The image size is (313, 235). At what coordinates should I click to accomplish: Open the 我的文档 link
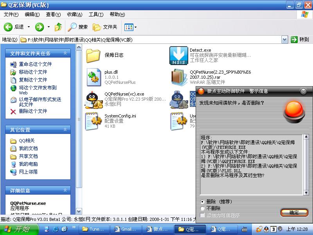point(28,148)
